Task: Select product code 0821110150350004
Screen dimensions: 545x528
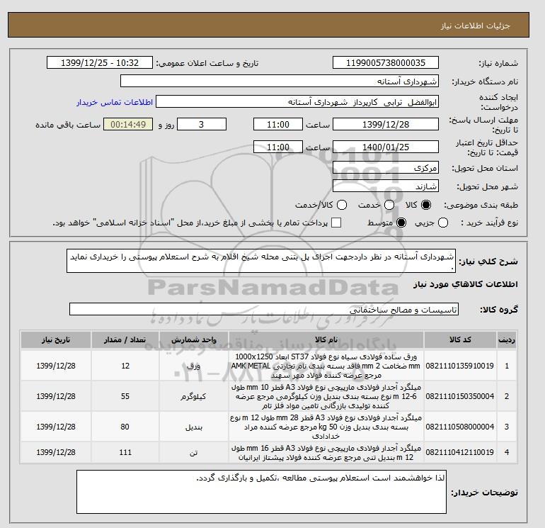Action: 460,396
